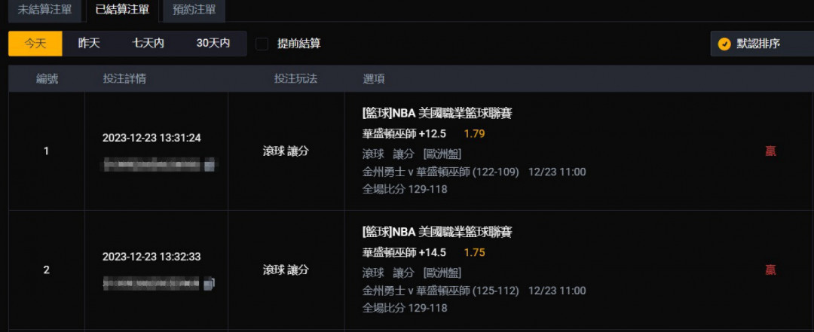This screenshot has height=332, width=814.
Task: Click the 贏 result of order 1
Action: tap(771, 151)
